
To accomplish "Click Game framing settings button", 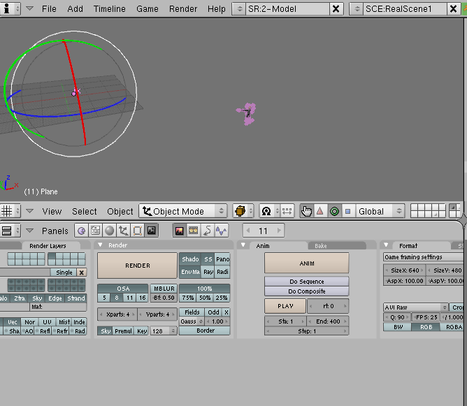I will (x=424, y=257).
